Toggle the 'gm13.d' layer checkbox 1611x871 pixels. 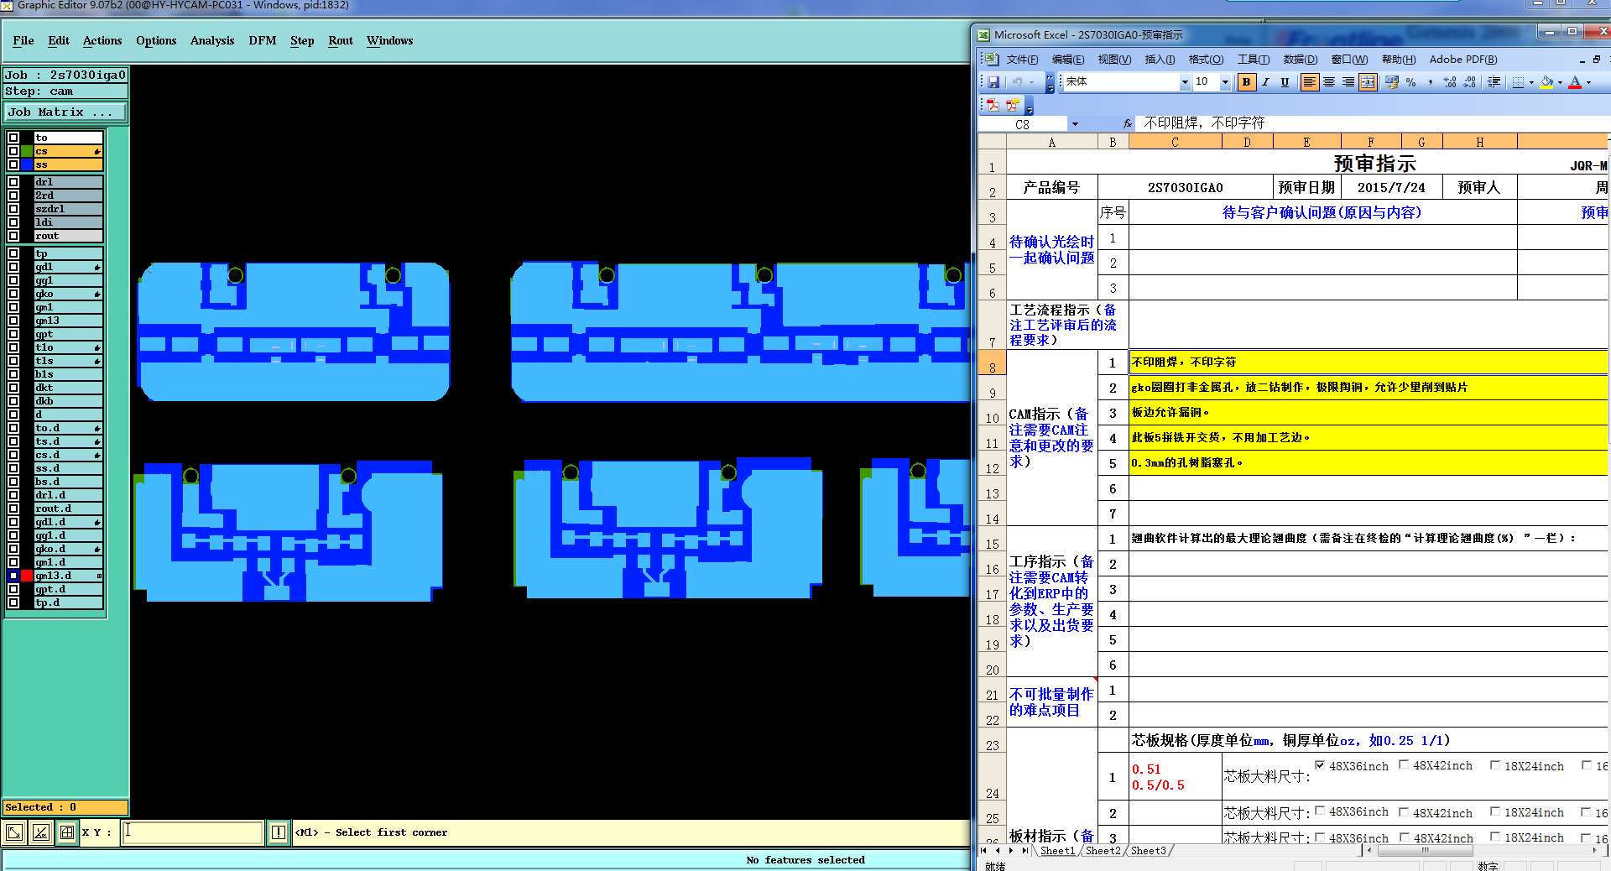click(x=13, y=576)
